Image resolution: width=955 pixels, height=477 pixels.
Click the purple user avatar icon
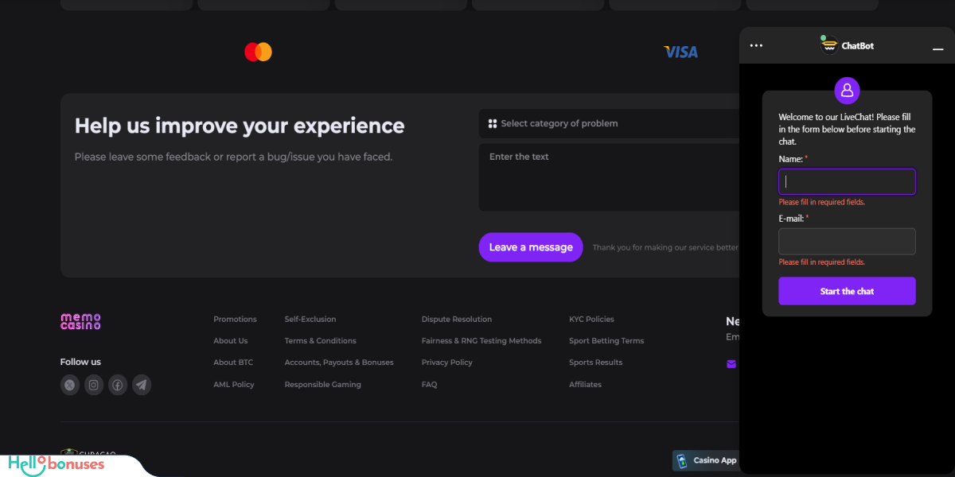[x=847, y=91]
